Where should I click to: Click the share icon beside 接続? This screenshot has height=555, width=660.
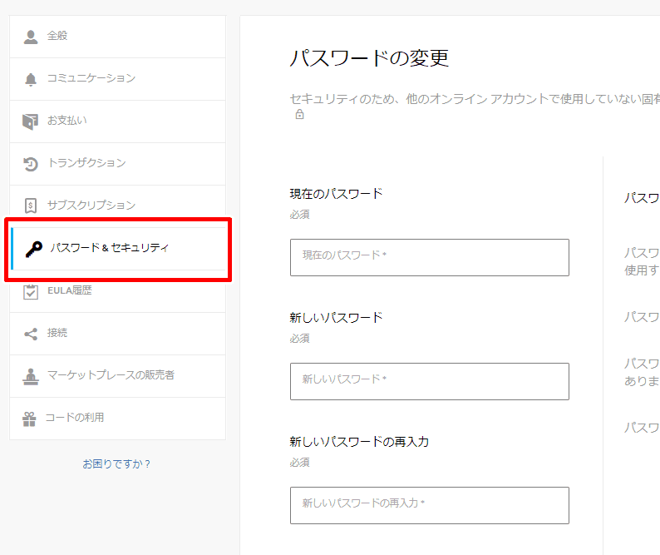31,334
